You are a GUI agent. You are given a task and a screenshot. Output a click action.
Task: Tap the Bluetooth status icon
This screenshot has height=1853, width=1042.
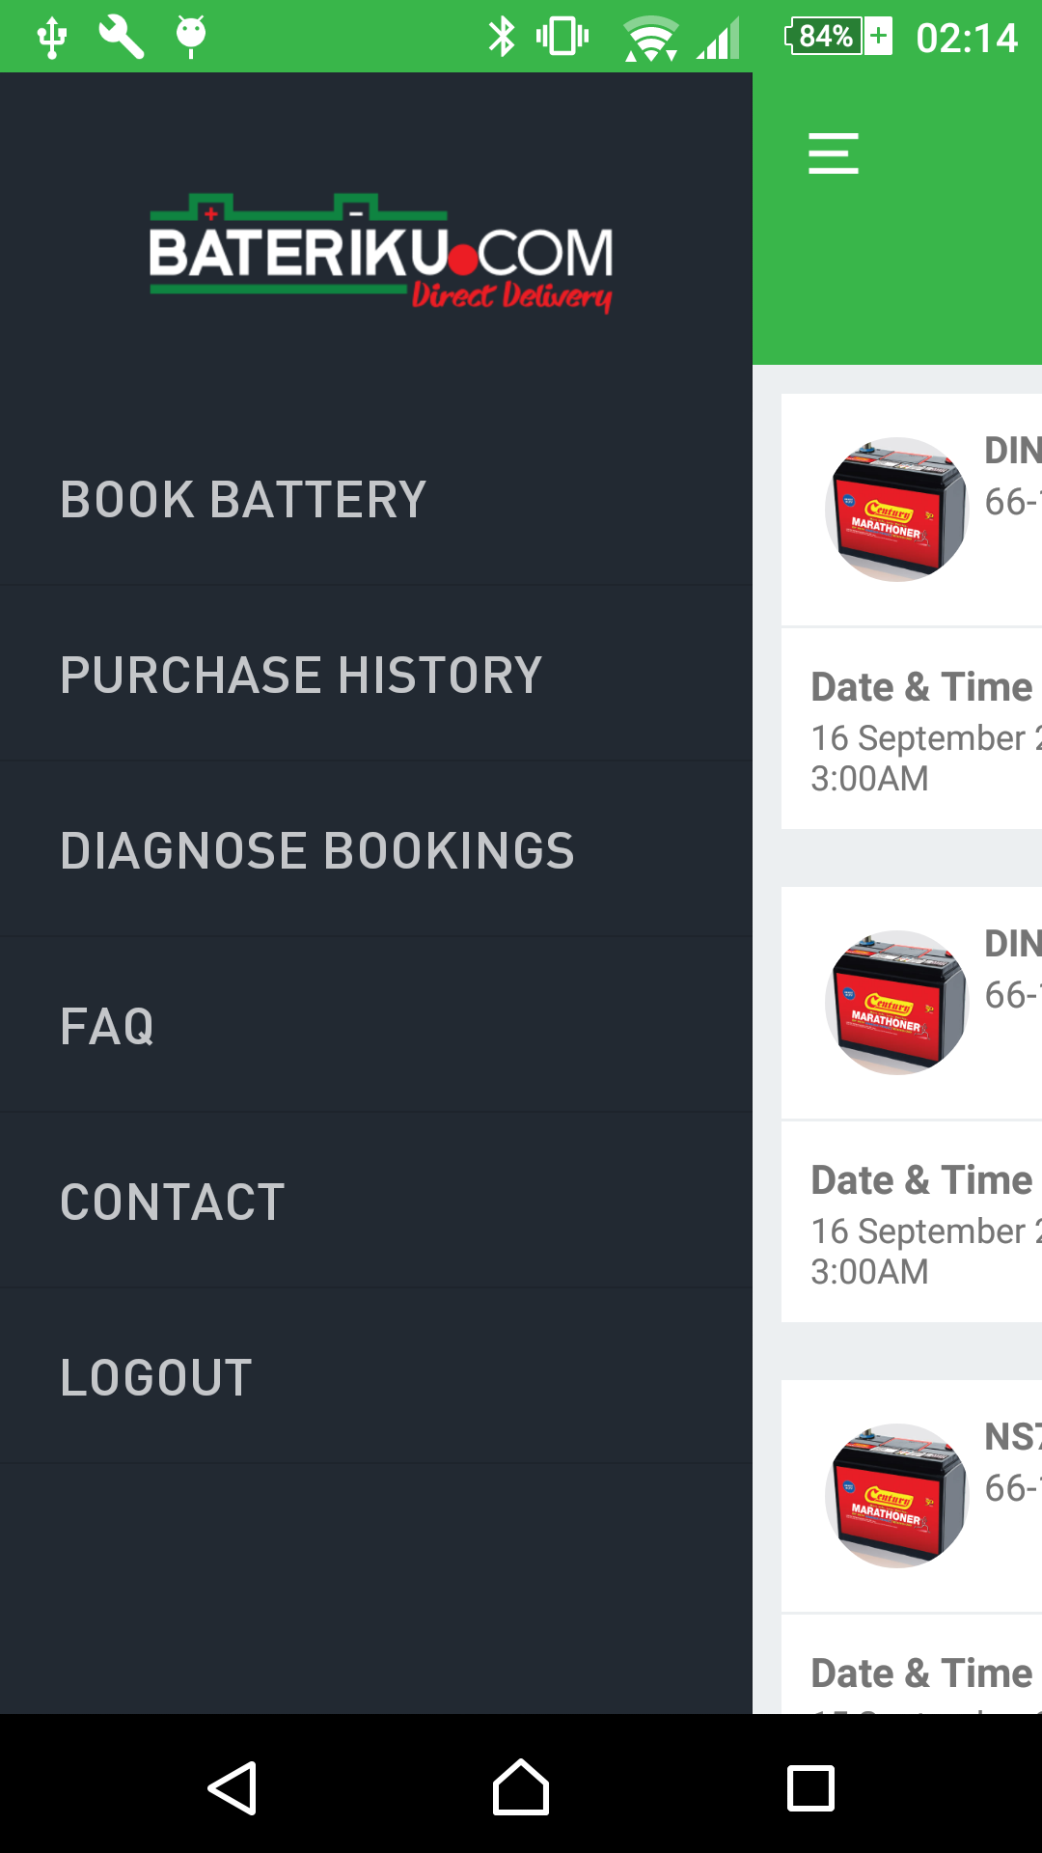click(502, 37)
